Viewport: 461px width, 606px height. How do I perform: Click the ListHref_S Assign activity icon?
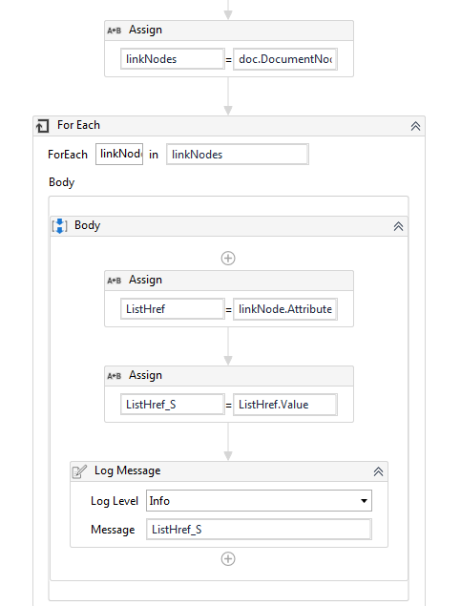point(114,376)
